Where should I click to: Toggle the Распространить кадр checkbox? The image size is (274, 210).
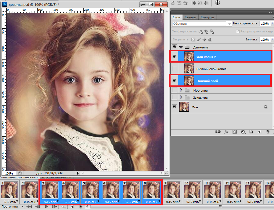238,31
